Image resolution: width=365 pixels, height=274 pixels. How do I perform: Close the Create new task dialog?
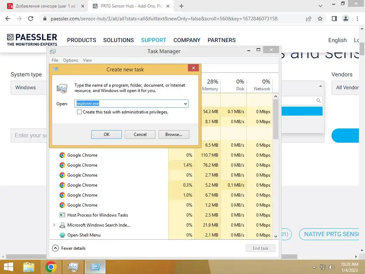193,68
